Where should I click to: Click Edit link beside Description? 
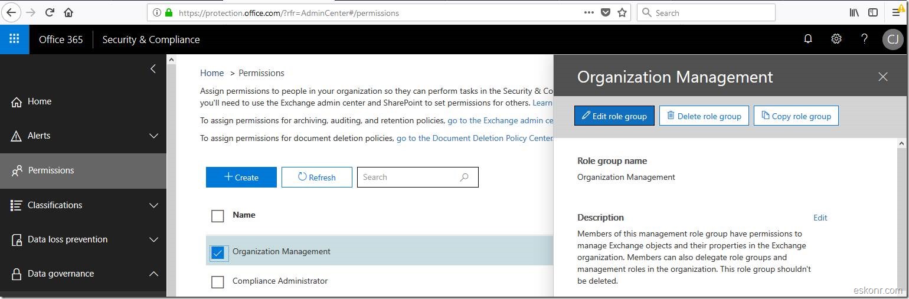(x=820, y=218)
